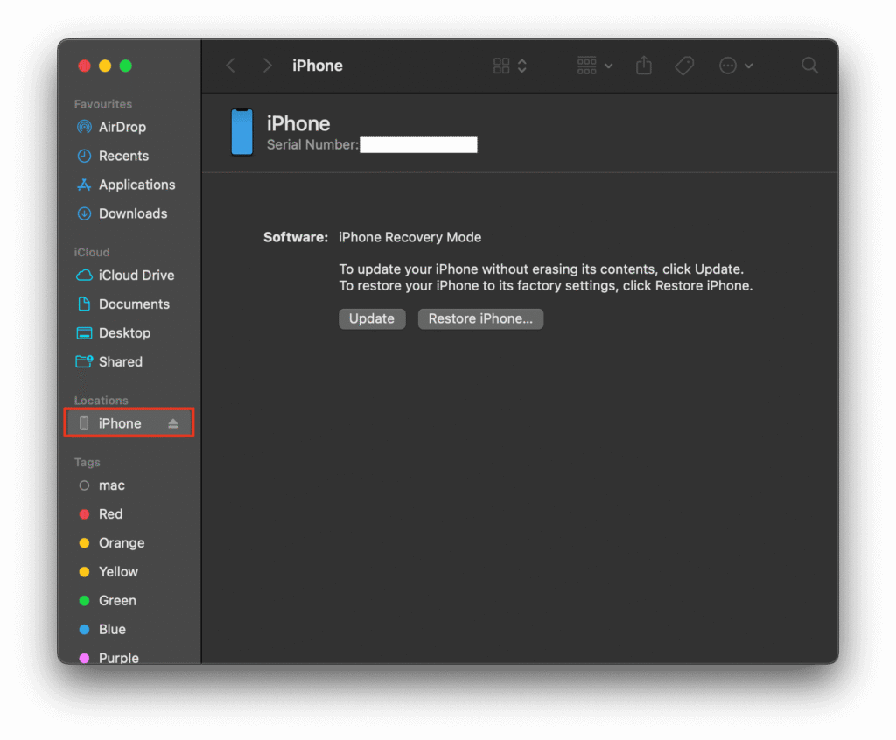Expand the group-by options dropdown

click(595, 66)
